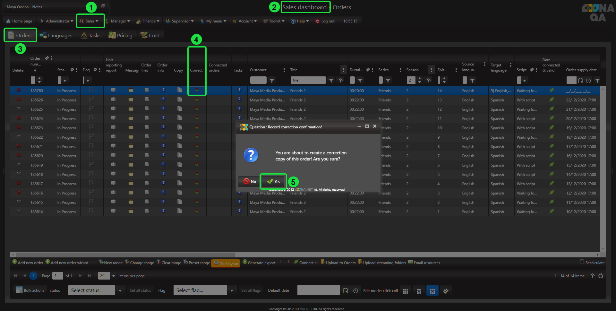Enable the highlighted blue edit mode grid button

(432, 291)
